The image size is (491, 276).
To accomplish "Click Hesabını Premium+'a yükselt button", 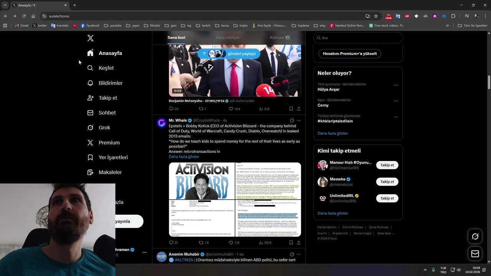I will pos(349,54).
